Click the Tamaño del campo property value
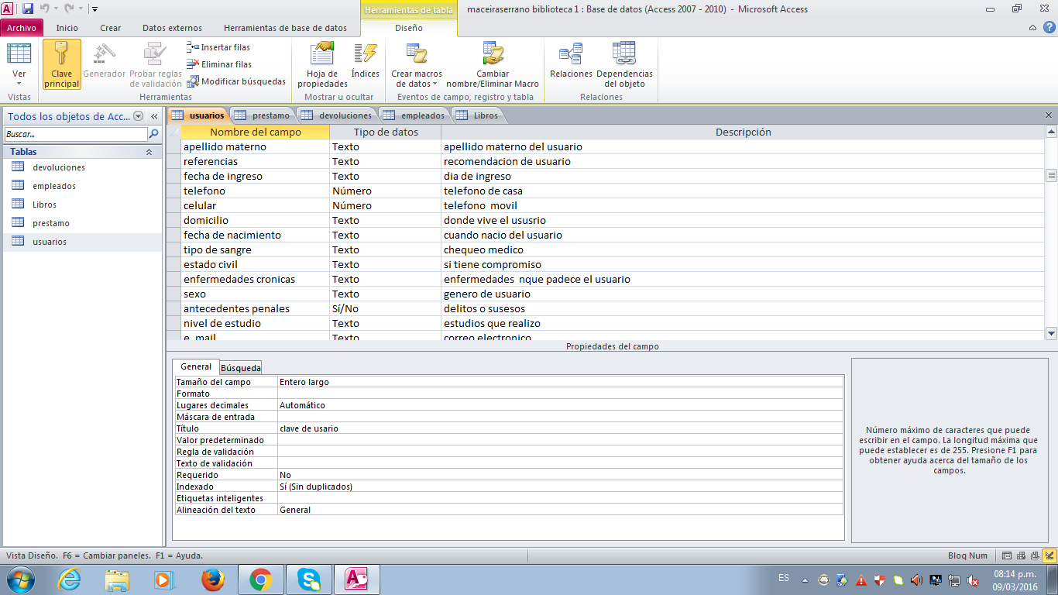This screenshot has width=1058, height=595. coord(559,382)
